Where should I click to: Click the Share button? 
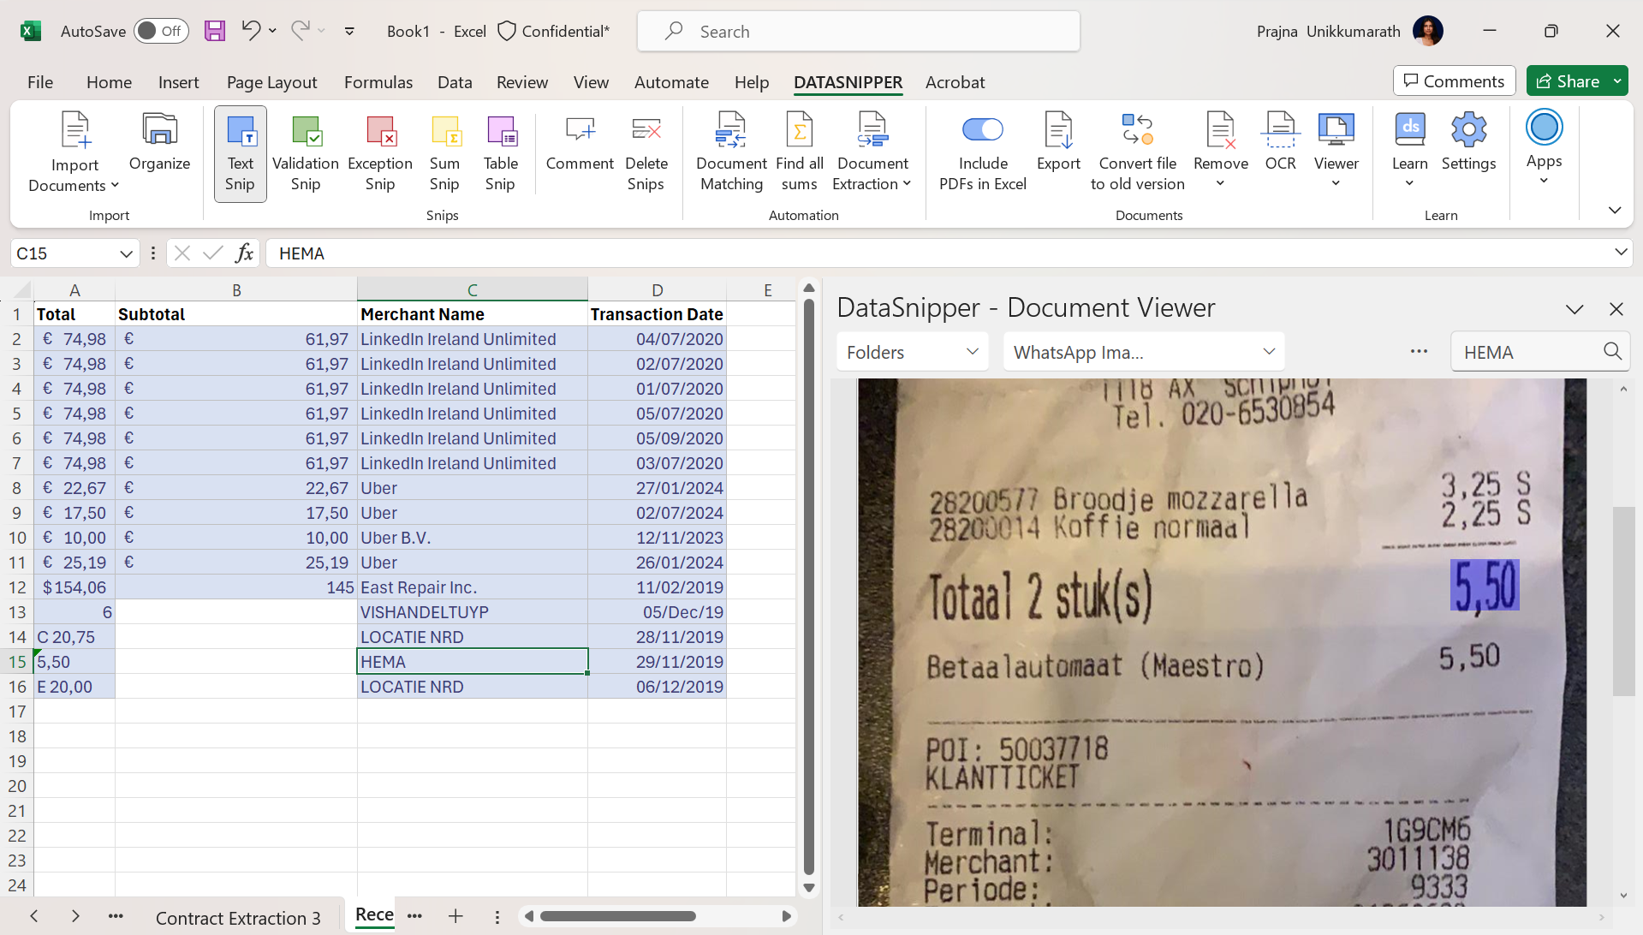pos(1568,81)
